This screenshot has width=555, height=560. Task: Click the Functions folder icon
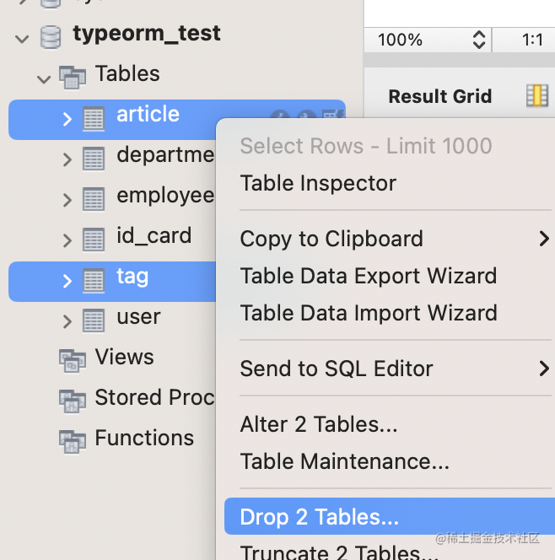[x=73, y=439]
